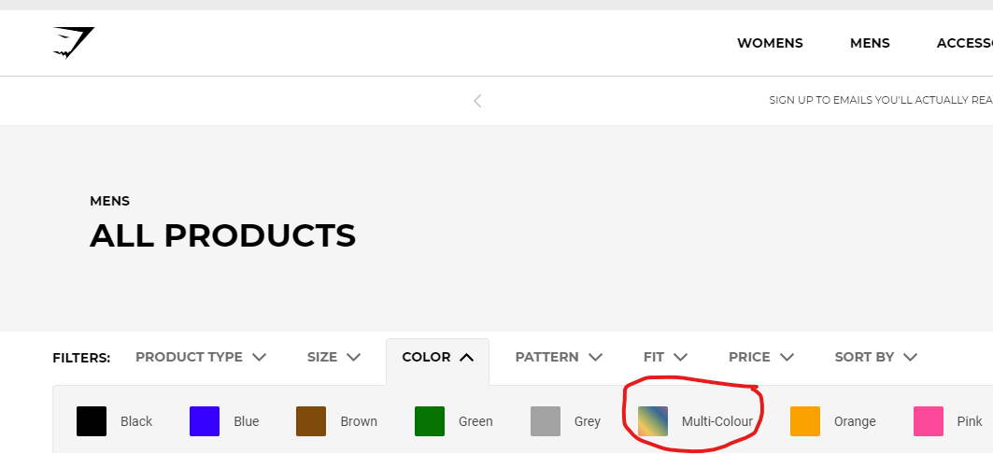
Task: Select the Black color swatch
Action: coord(92,421)
